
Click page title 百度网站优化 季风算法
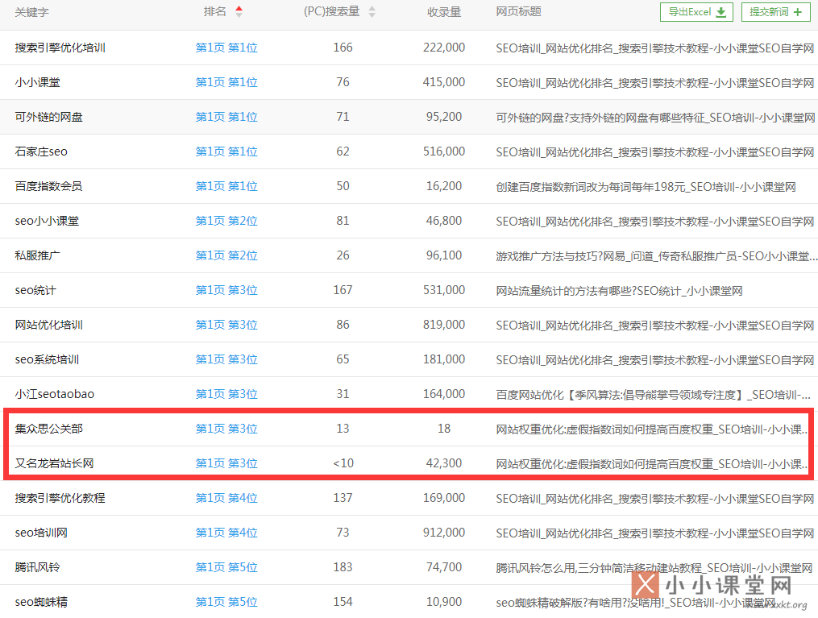click(x=653, y=396)
